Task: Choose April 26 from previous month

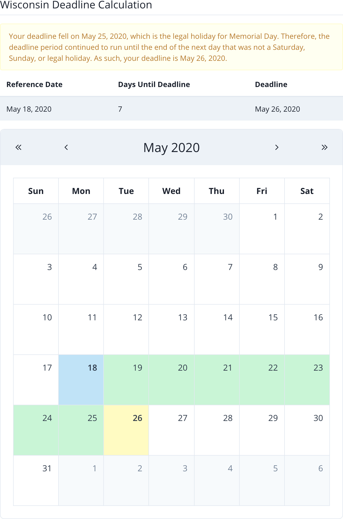Action: [x=36, y=229]
